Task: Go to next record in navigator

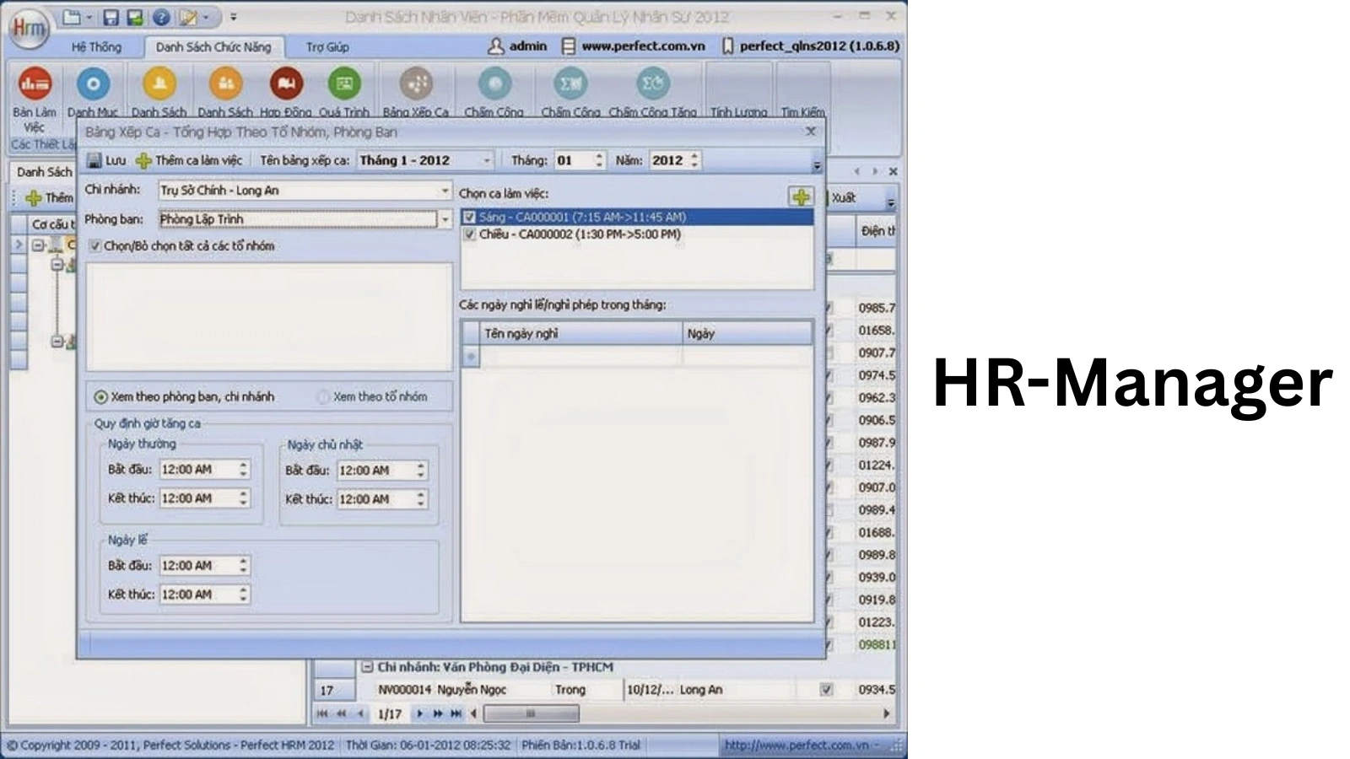Action: (x=419, y=713)
